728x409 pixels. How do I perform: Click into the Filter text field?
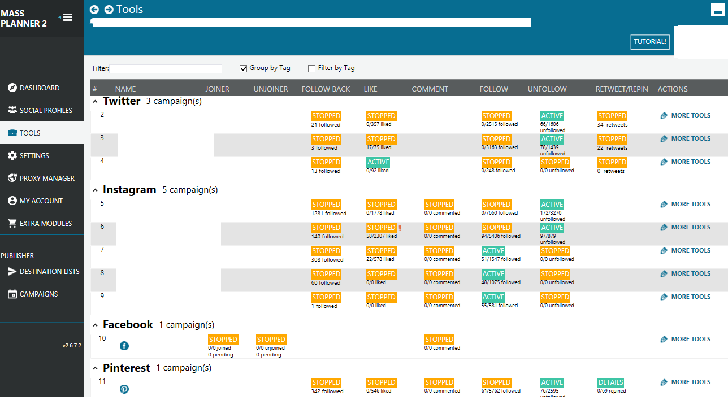(x=166, y=68)
